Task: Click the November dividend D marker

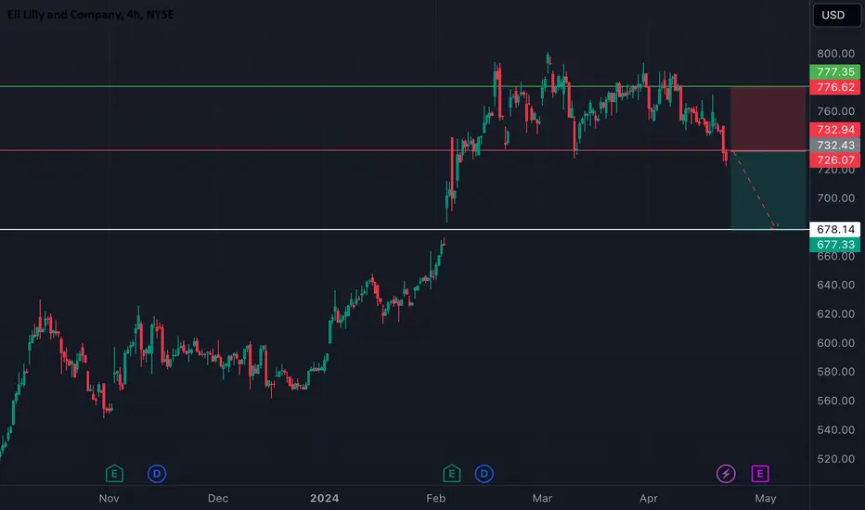Action: [157, 474]
